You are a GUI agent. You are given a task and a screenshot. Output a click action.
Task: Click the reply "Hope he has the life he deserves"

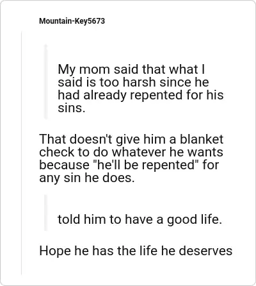[x=136, y=251]
